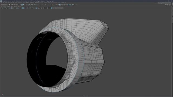This screenshot has height=97, width=173.
Task: Open the Curves menu
Action: [42, 3]
